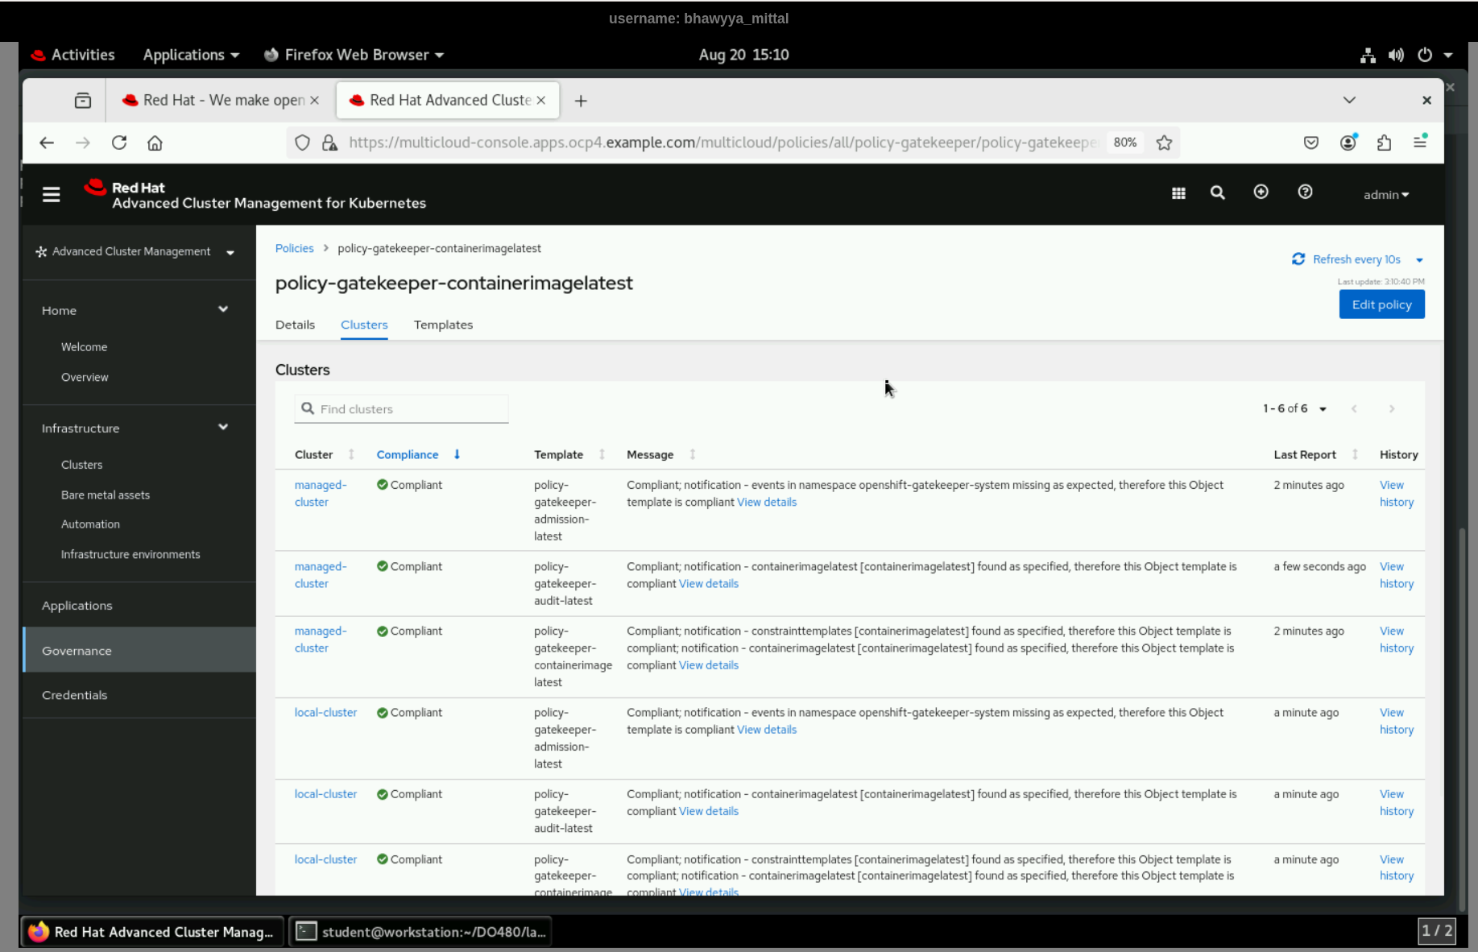
Task: Click the Edit policy button
Action: pyautogui.click(x=1381, y=304)
